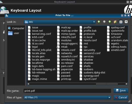Go to parent directory with up arrow

point(110,22)
